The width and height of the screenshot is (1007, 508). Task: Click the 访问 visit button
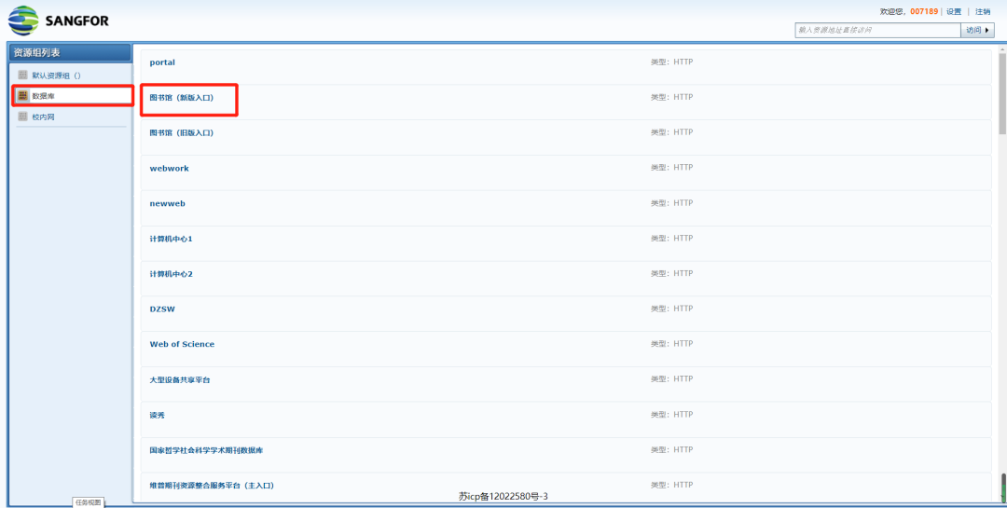click(x=977, y=30)
